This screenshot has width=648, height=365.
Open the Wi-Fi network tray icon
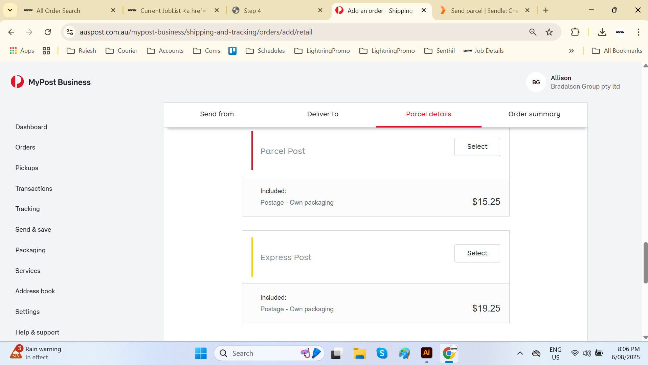pos(575,353)
